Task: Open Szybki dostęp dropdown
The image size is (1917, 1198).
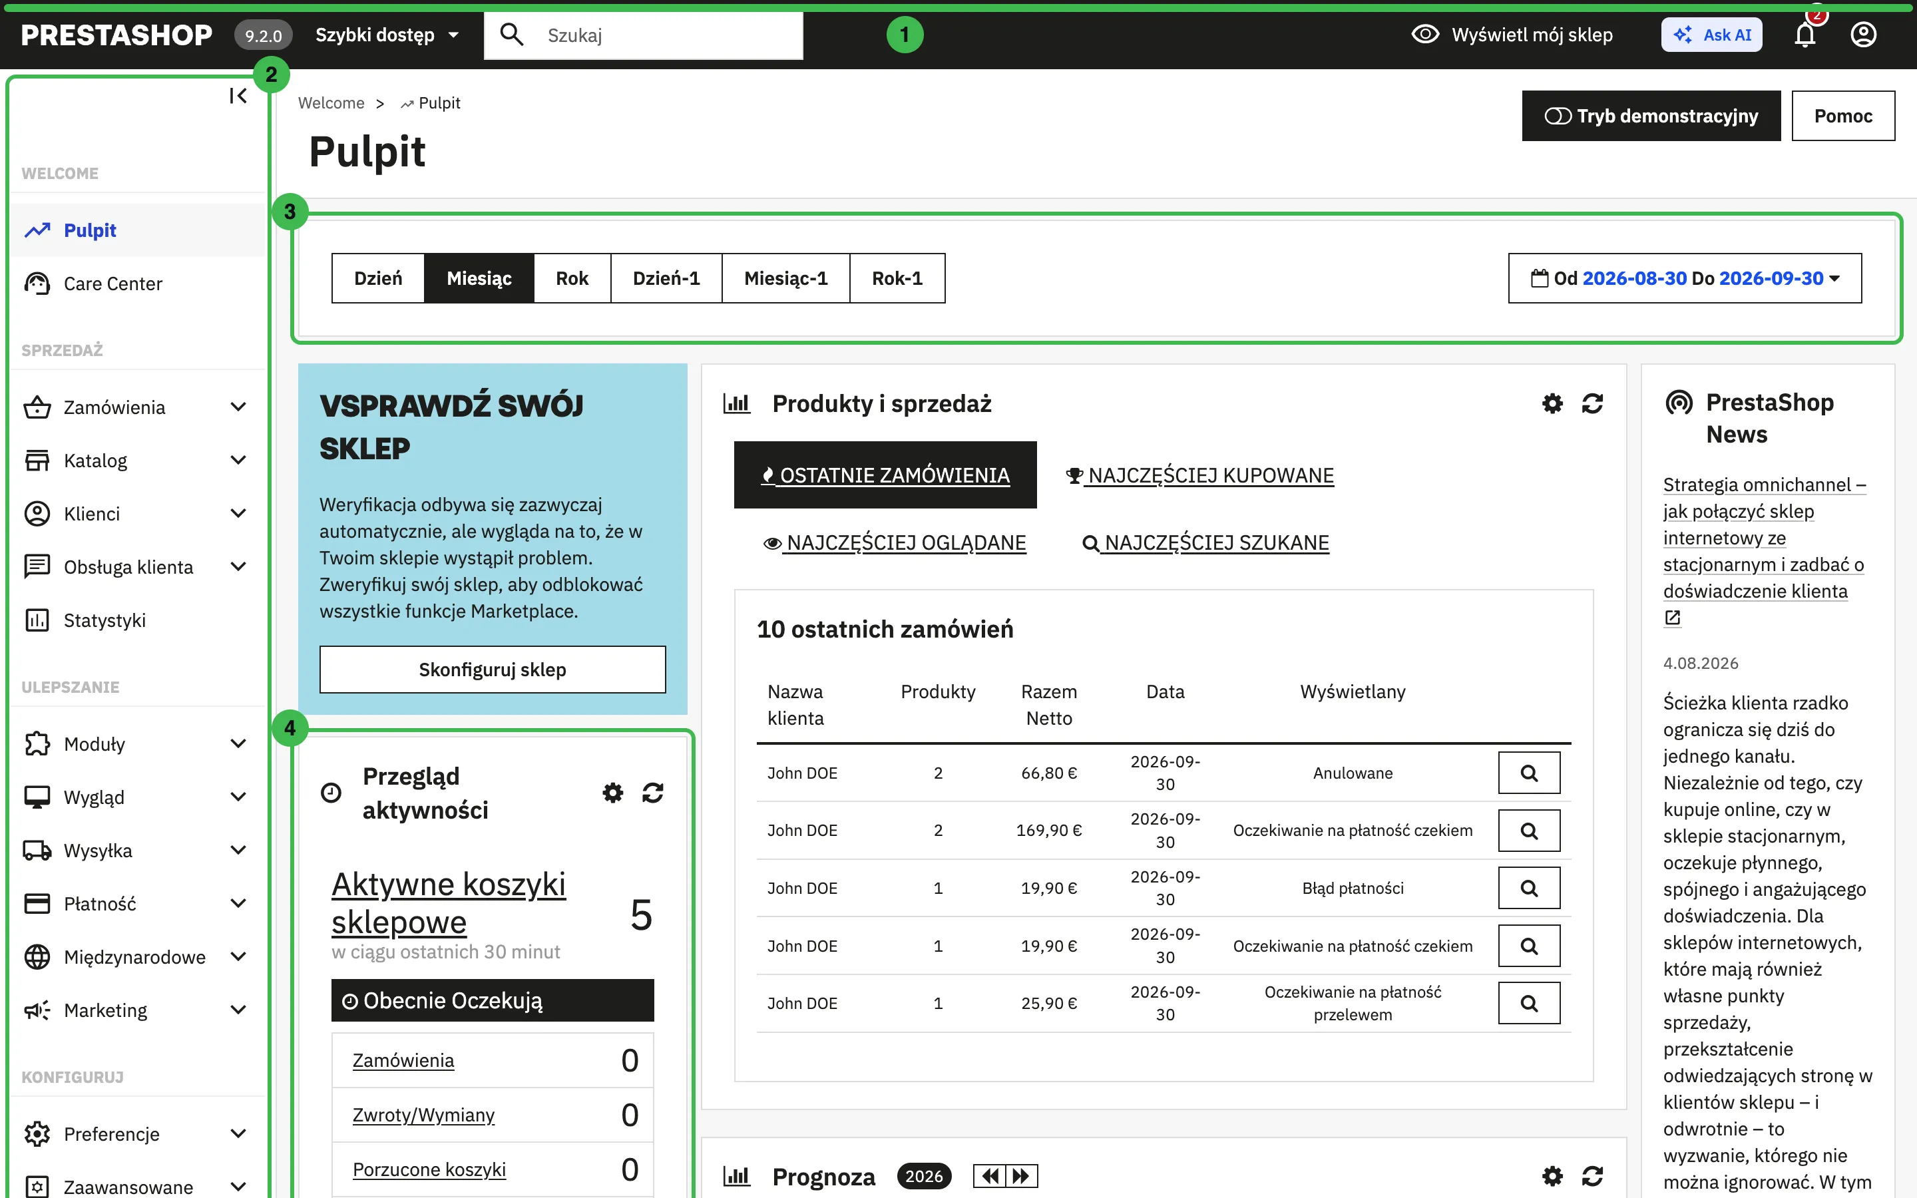Action: click(x=387, y=35)
